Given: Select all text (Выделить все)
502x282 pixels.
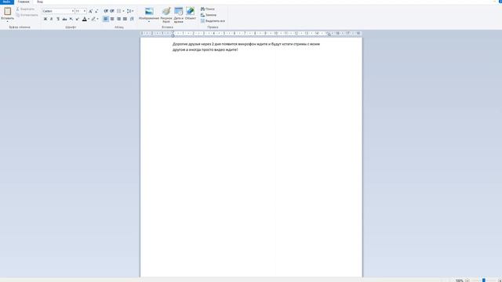Looking at the screenshot, I should coord(213,21).
